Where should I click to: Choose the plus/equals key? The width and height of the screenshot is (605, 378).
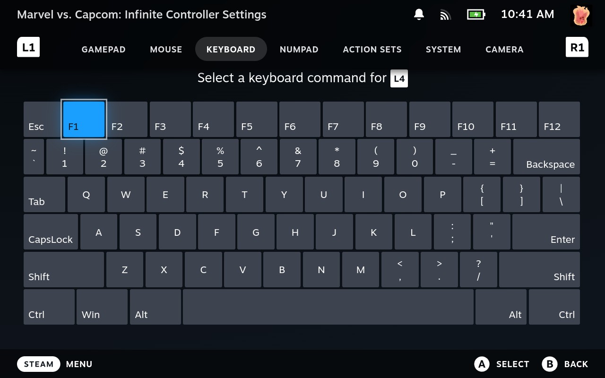point(493,157)
